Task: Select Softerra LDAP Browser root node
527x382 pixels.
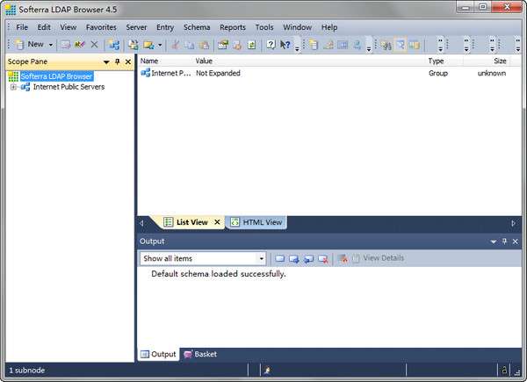Action: tap(56, 76)
